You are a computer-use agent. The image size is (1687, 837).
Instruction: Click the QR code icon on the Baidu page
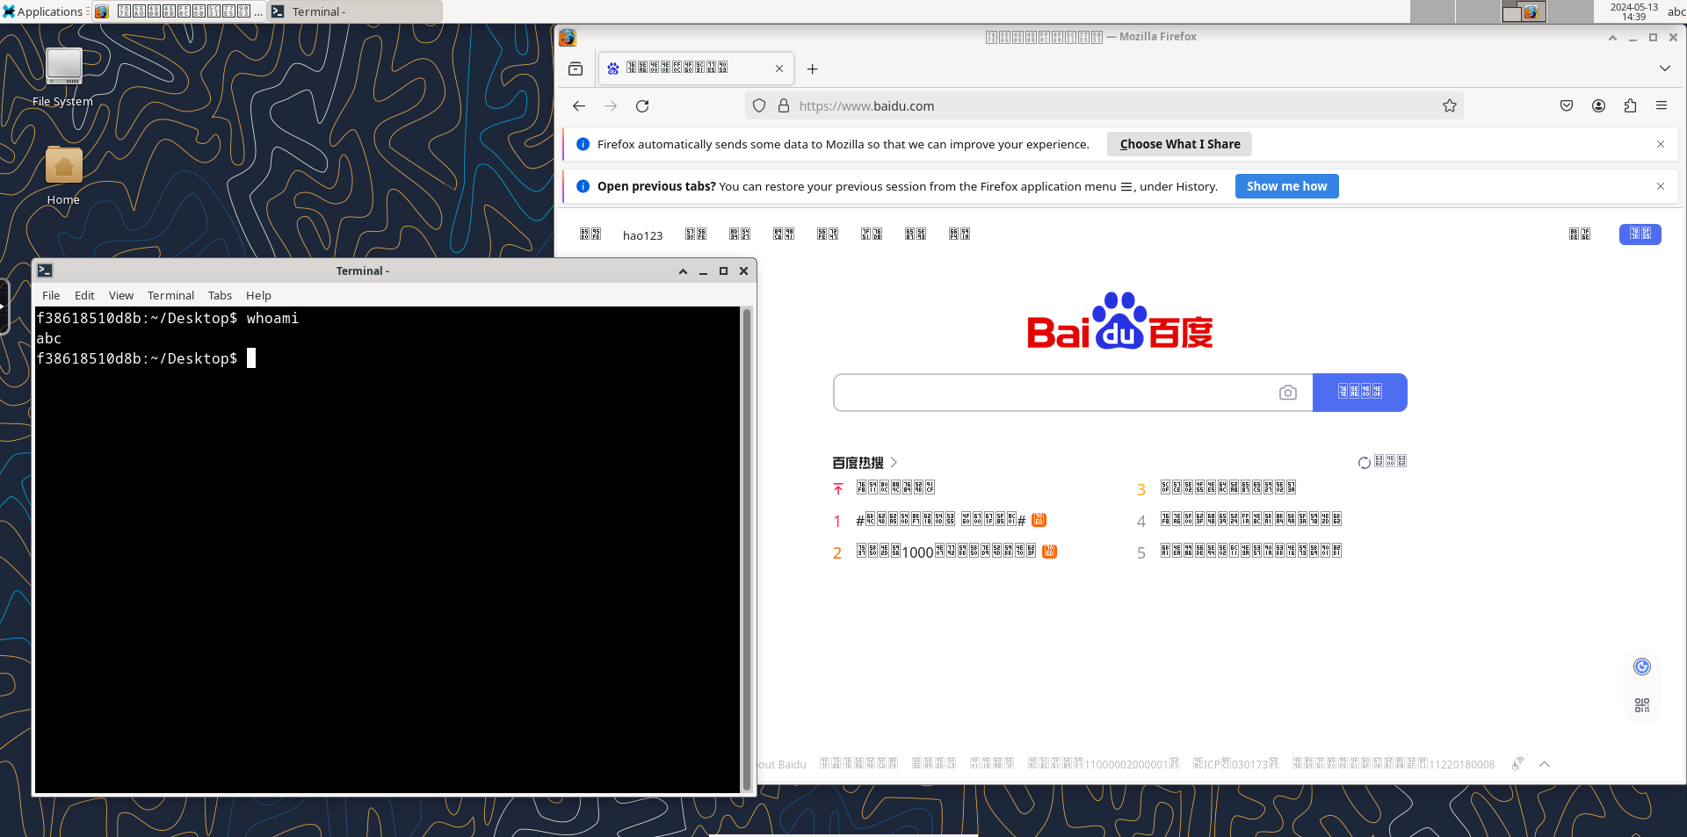pos(1642,705)
